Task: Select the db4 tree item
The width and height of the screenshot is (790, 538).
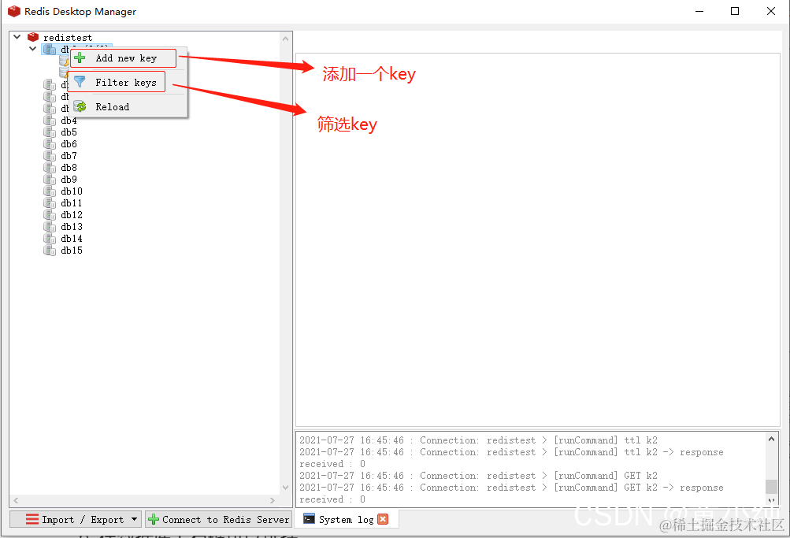Action: (69, 121)
